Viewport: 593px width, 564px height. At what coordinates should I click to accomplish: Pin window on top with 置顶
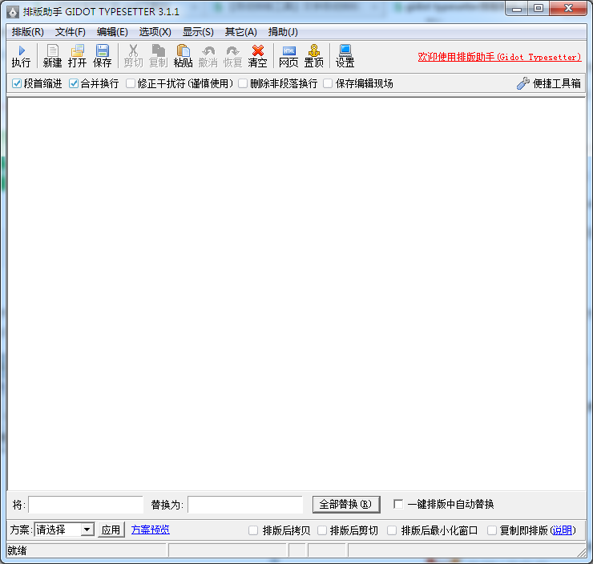coord(314,56)
